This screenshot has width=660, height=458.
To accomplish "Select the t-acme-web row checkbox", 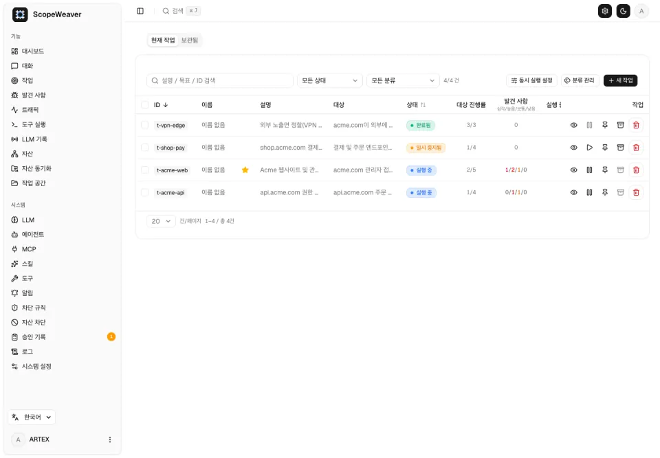I will (x=145, y=170).
